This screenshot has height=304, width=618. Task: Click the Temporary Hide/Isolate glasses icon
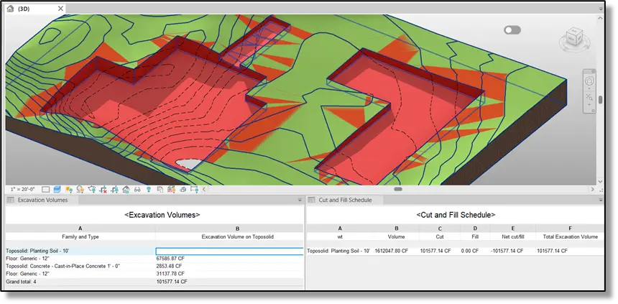[137, 190]
